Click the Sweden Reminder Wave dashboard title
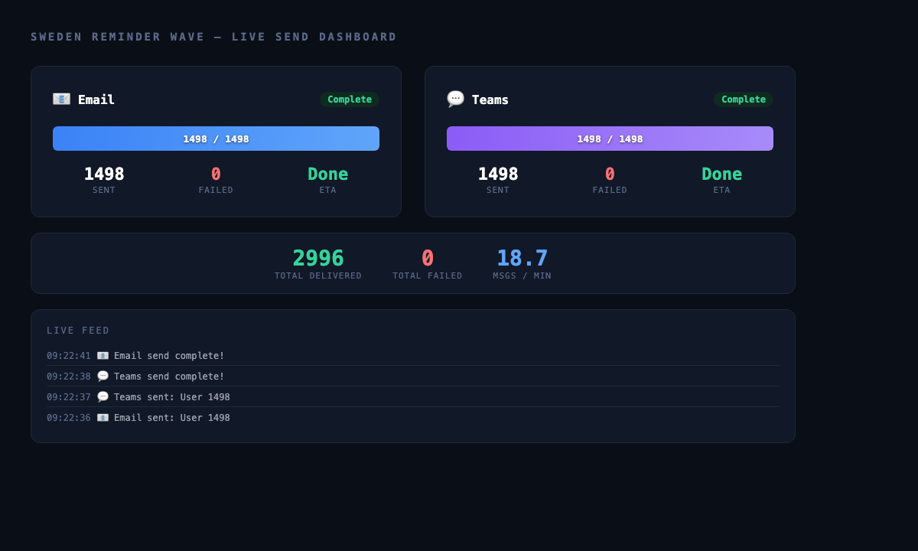918x551 pixels. [x=214, y=37]
